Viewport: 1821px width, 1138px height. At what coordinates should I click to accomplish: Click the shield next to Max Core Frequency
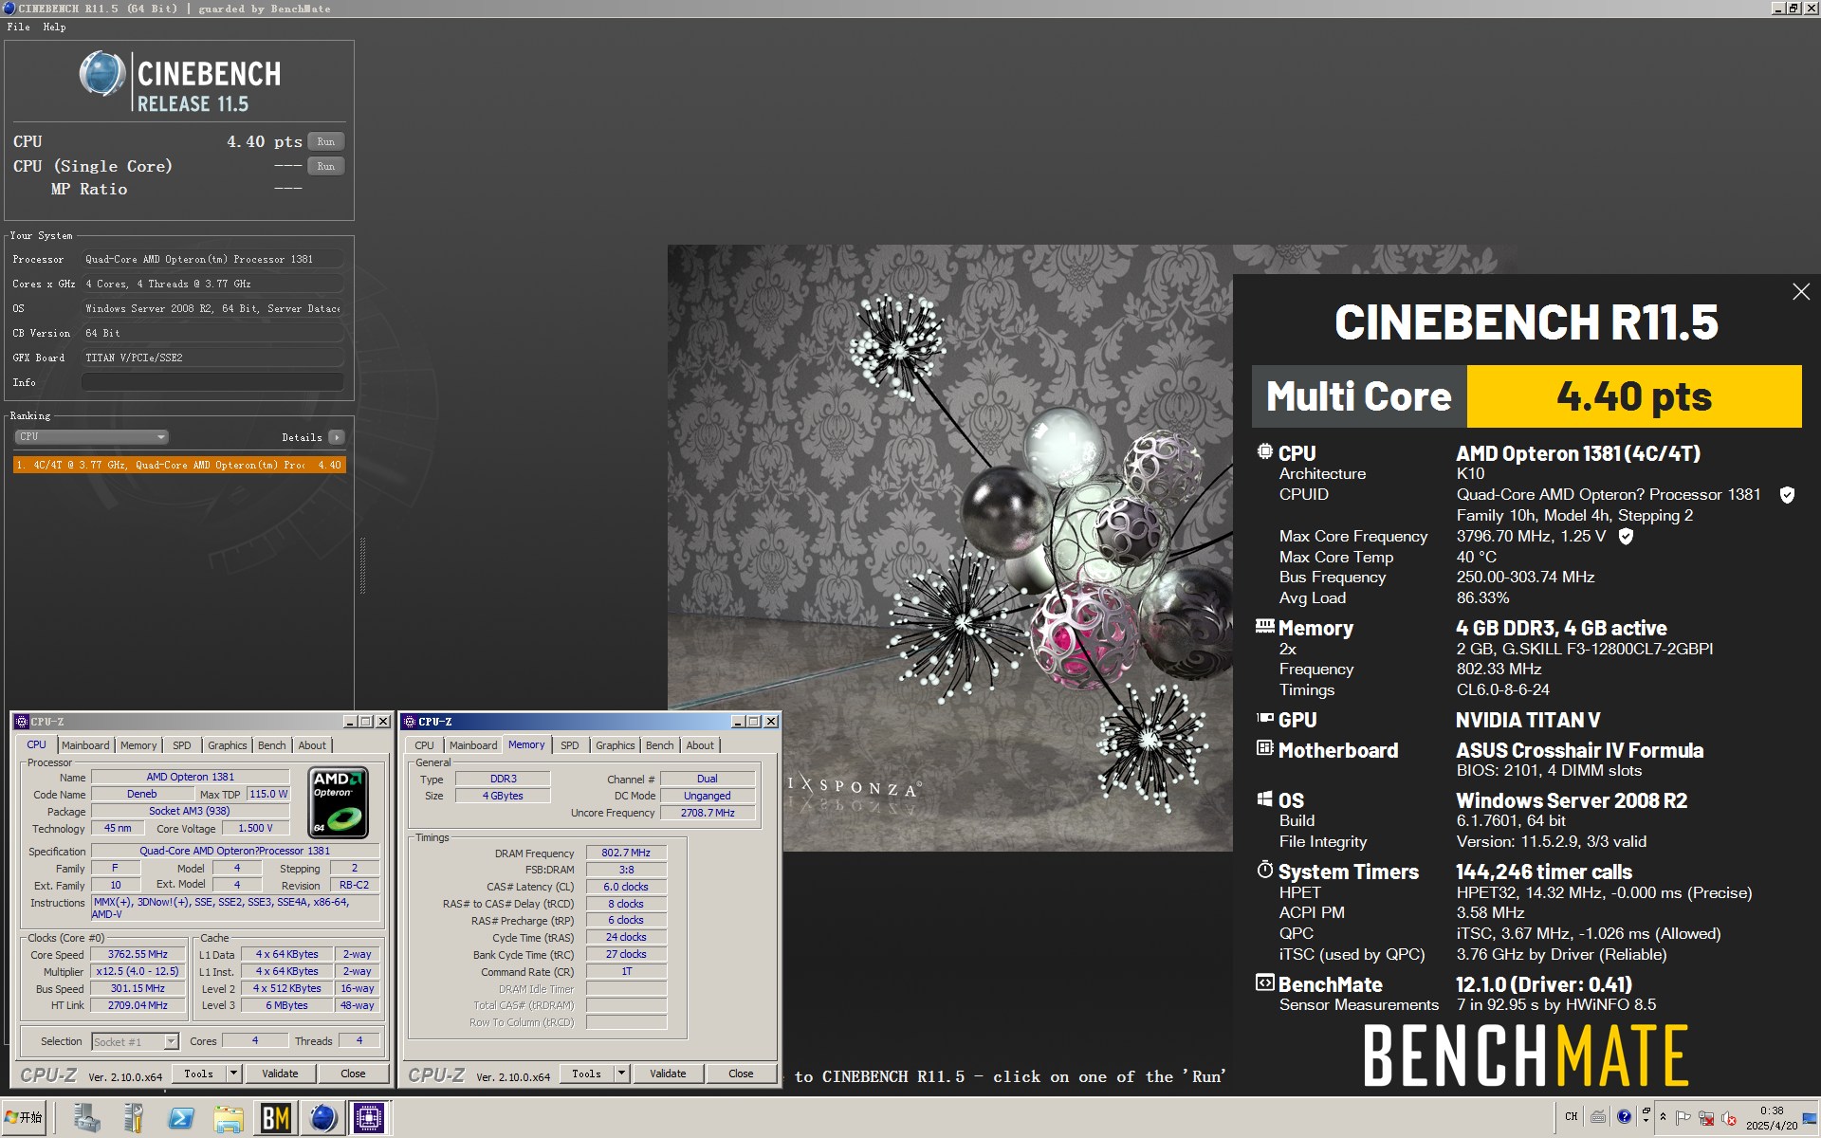(x=1626, y=537)
